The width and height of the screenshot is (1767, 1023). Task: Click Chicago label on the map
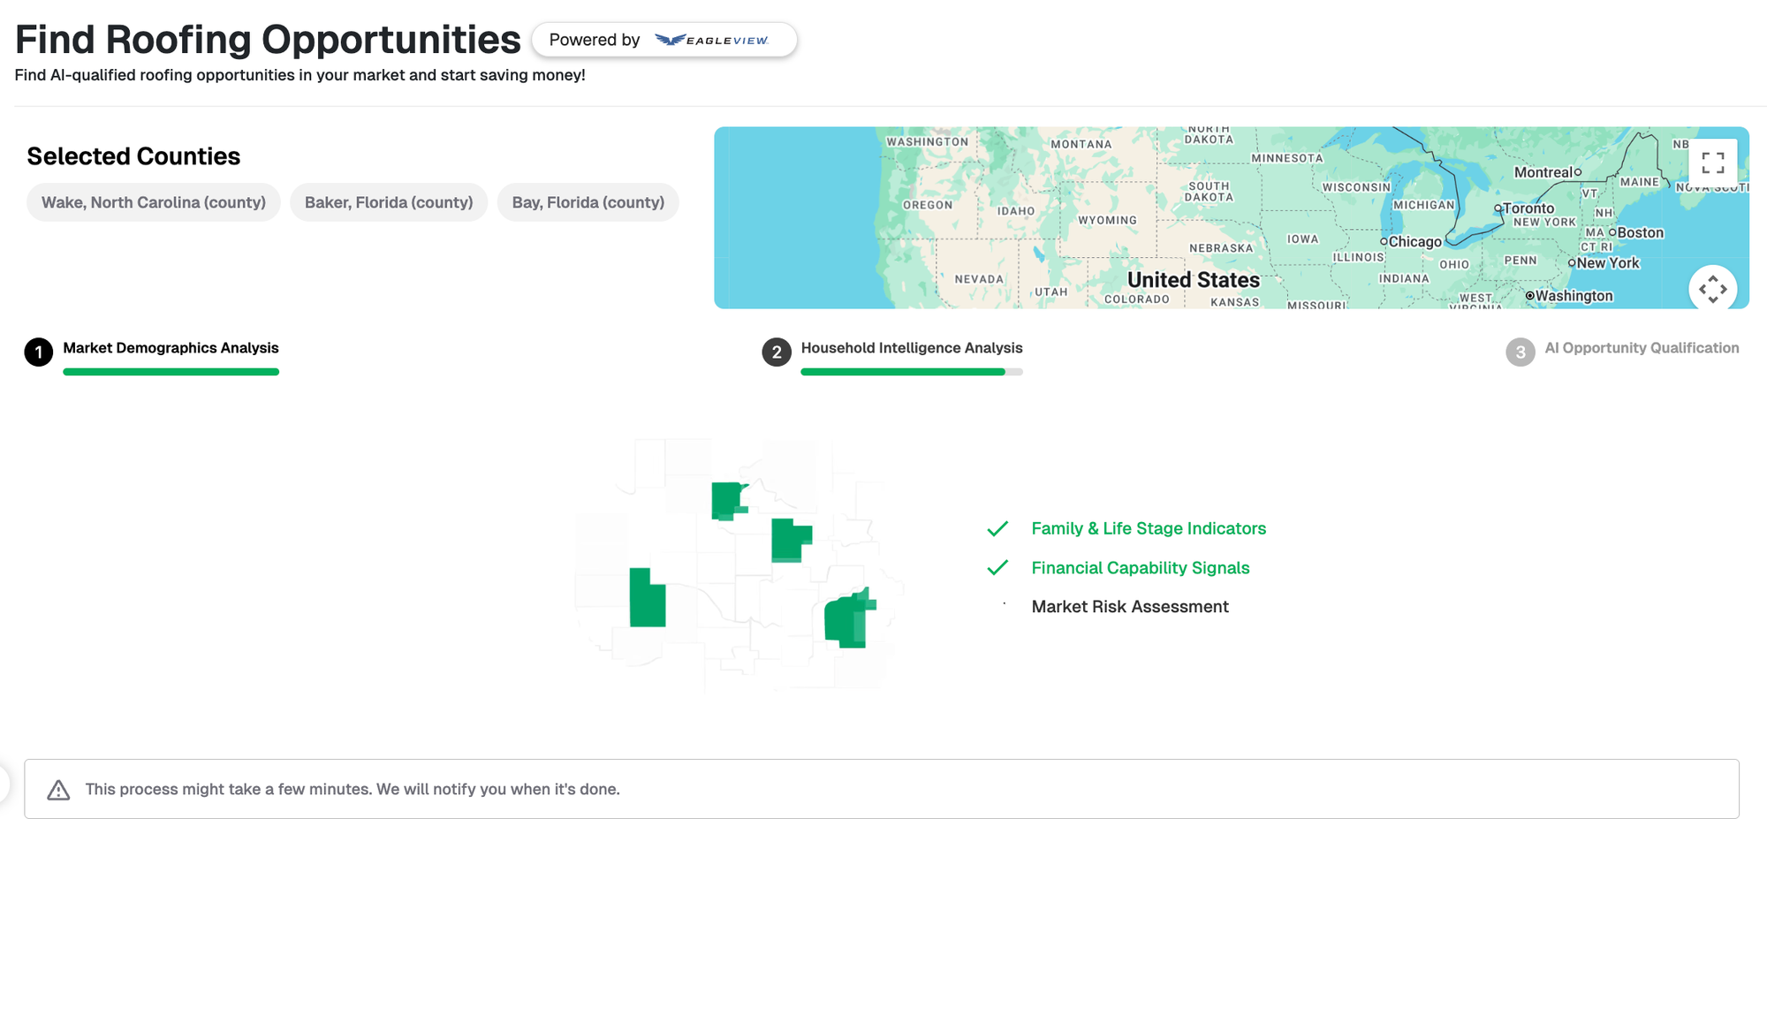coord(1414,241)
